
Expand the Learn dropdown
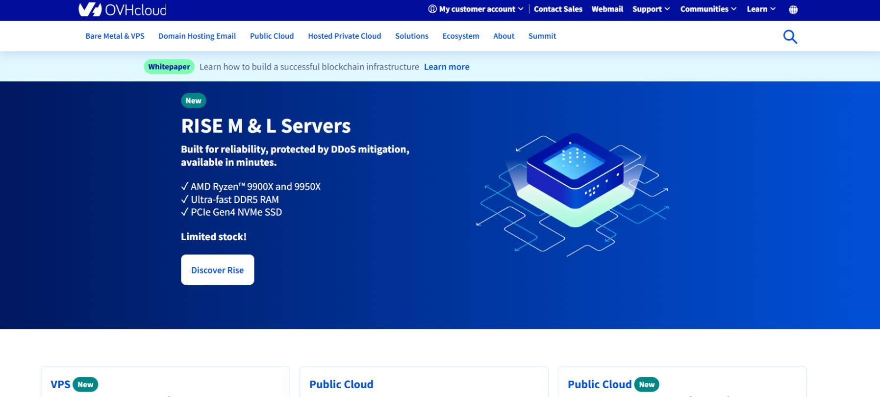(x=761, y=9)
